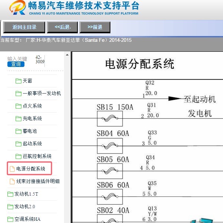This screenshot has width=223, height=223.
Task: Select the 起动系统 tree label
Action: pos(32,143)
